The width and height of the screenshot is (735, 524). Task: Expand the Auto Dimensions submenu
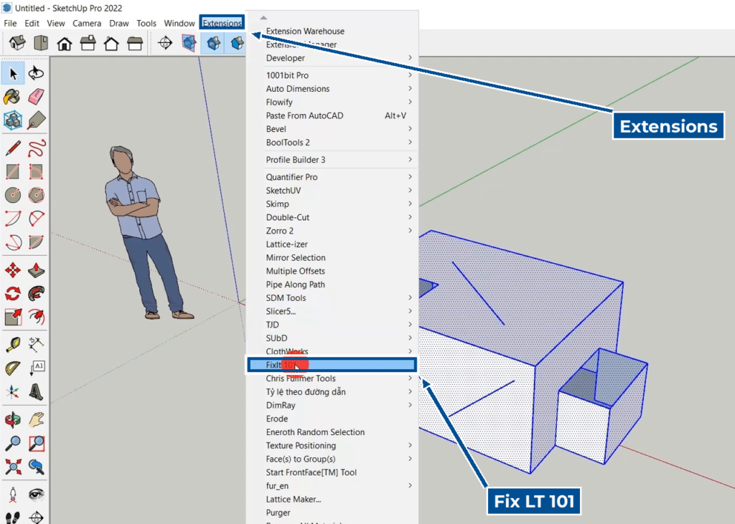(332, 88)
